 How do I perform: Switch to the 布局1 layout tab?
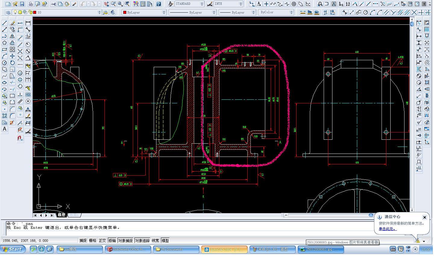[x=74, y=215]
